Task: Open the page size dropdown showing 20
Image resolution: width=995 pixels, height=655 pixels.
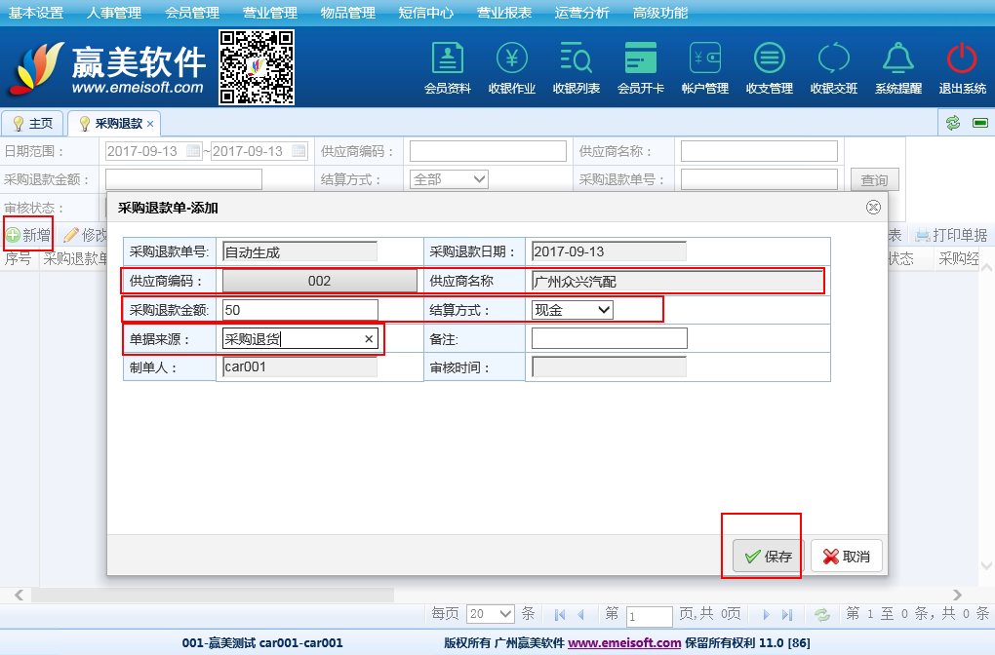Action: point(491,614)
